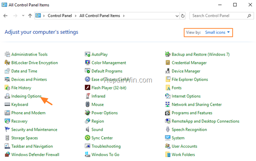Expand the address bar history dropdown
This screenshot has width=256, height=161.
[177, 16]
